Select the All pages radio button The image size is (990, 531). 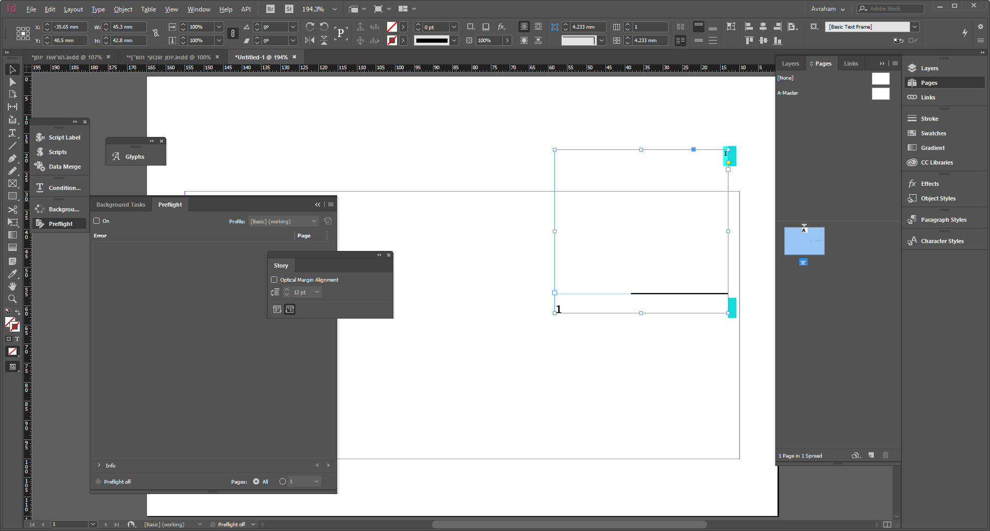point(256,482)
